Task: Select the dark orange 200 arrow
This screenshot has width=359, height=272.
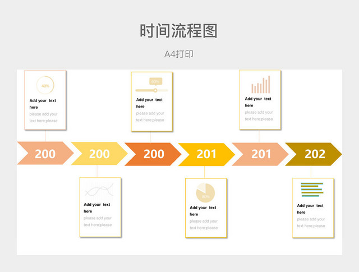Action: [153, 154]
